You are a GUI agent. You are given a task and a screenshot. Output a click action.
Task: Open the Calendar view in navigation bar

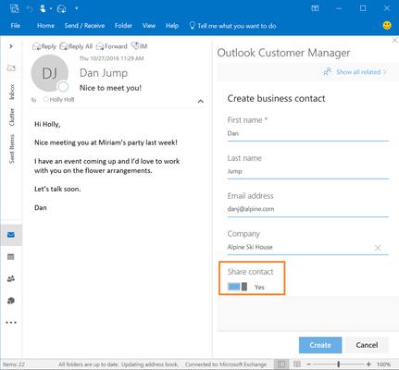coord(11,257)
